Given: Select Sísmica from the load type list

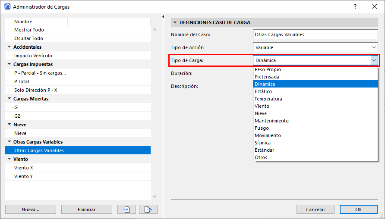Looking at the screenshot, I should click(x=263, y=143).
